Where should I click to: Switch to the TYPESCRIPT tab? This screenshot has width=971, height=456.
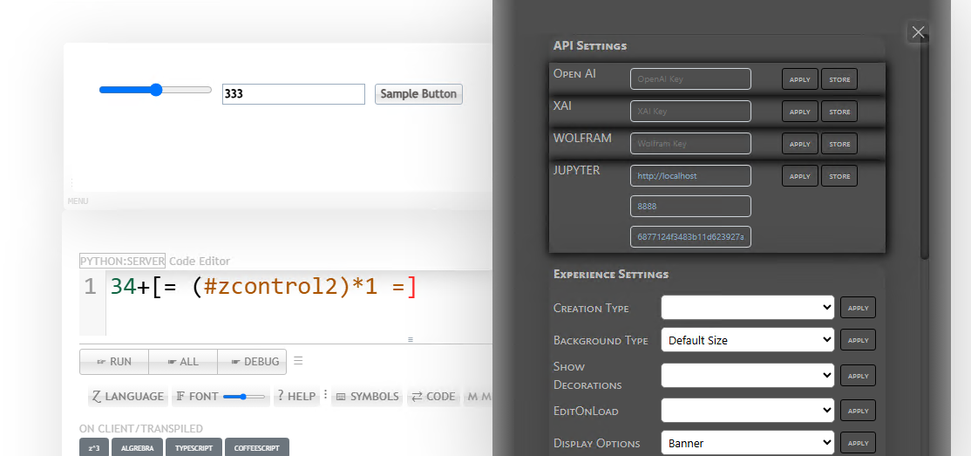(194, 448)
